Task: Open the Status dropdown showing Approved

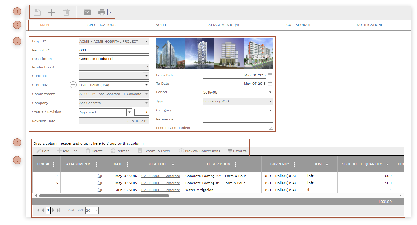Action: [129, 112]
